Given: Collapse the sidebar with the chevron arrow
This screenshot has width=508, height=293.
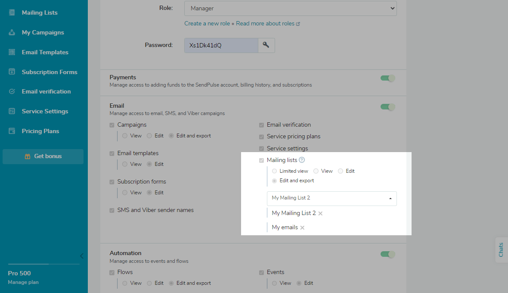Looking at the screenshot, I should click(81, 256).
